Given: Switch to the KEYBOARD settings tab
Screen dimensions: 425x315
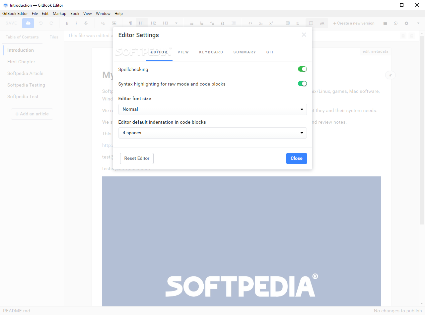Looking at the screenshot, I should pos(211,52).
